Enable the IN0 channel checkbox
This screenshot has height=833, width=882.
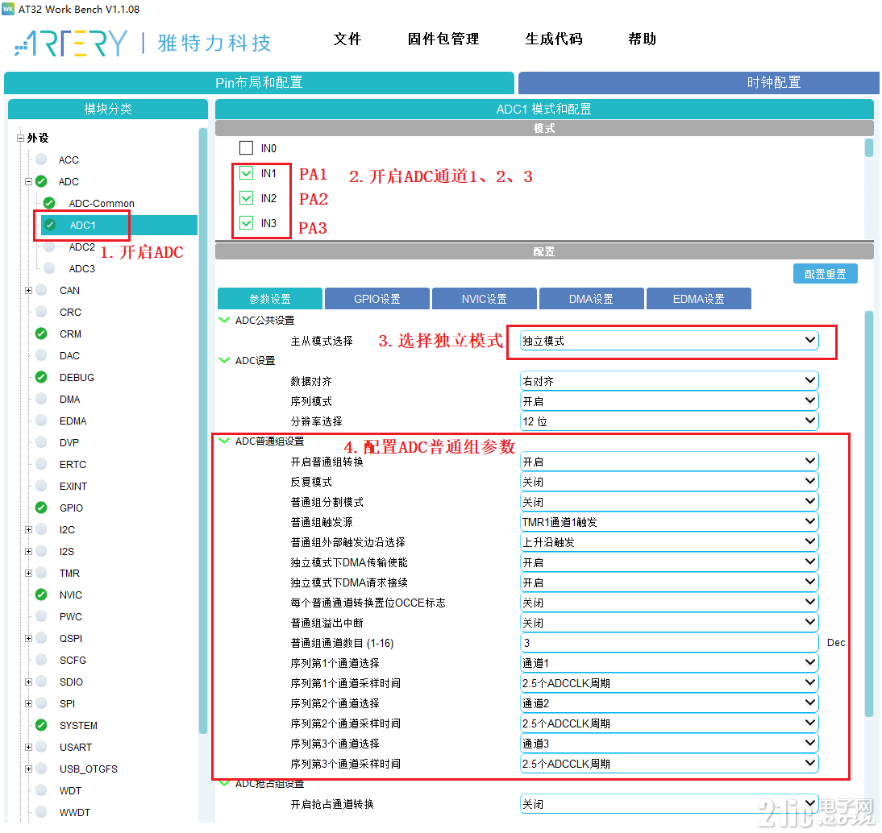coord(247,147)
